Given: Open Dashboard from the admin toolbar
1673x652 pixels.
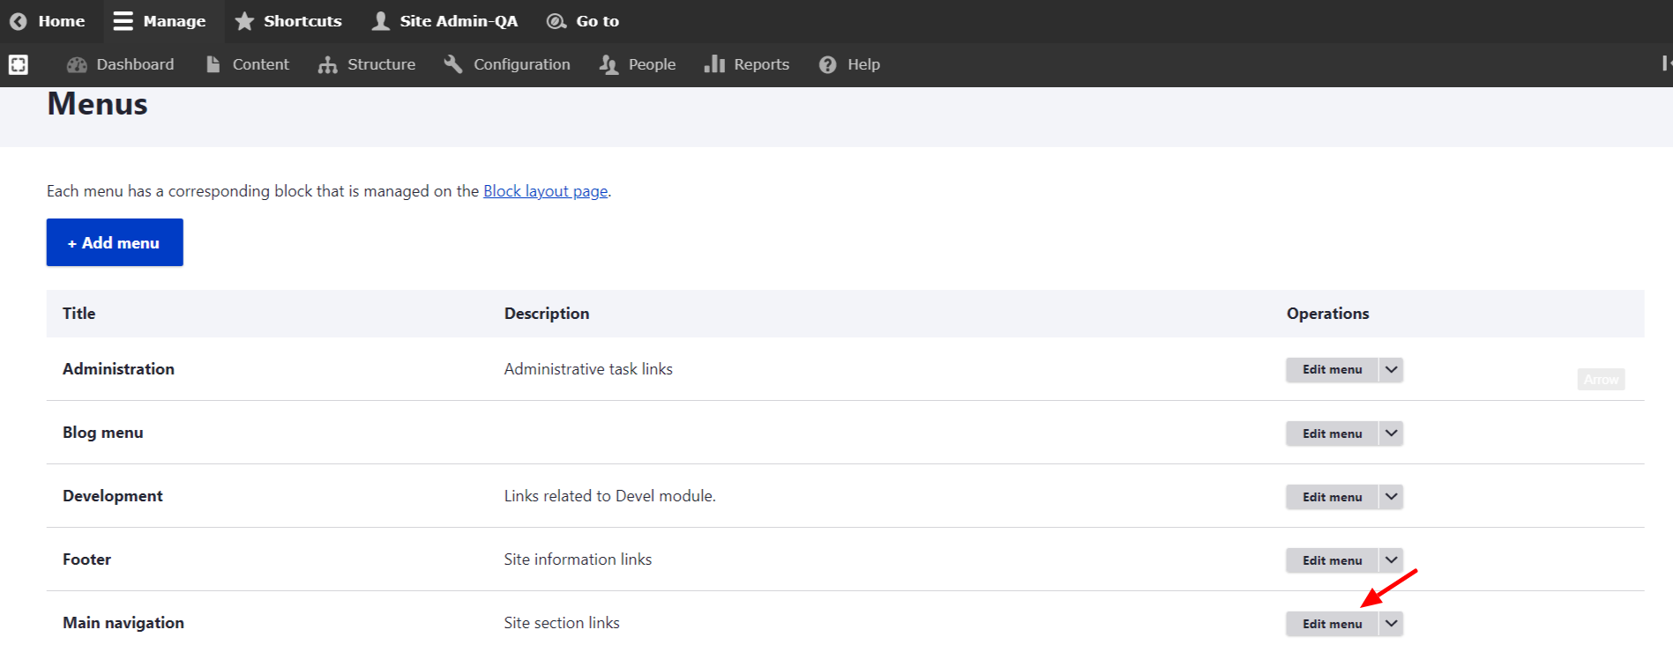Looking at the screenshot, I should 121,64.
